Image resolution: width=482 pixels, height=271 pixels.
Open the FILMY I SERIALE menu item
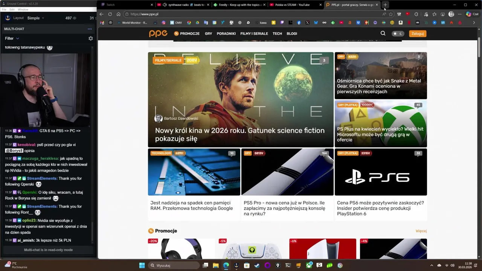(x=254, y=33)
